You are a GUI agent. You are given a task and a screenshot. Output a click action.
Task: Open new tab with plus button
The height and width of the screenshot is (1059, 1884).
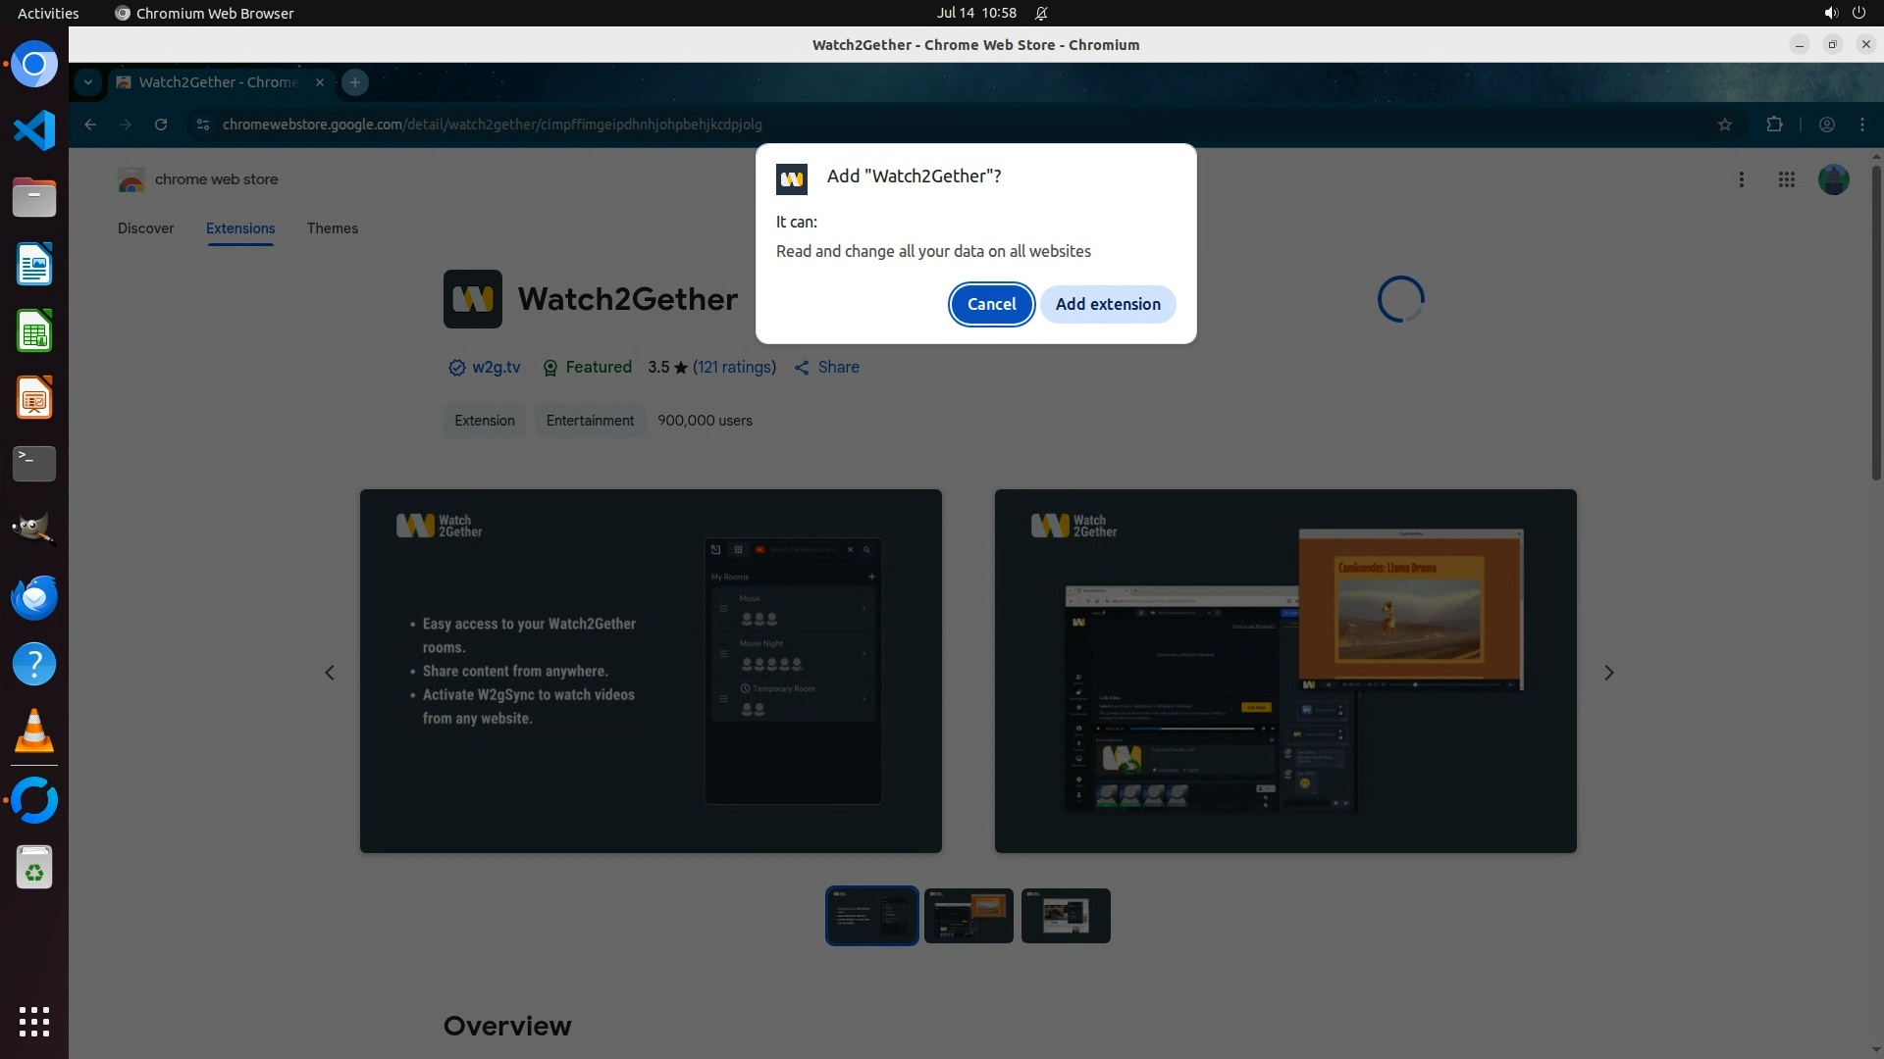[355, 82]
